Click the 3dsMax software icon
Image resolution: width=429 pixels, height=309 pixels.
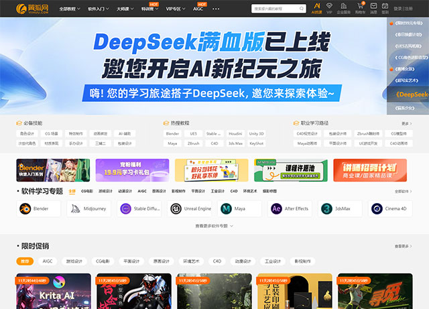pyautogui.click(x=326, y=209)
